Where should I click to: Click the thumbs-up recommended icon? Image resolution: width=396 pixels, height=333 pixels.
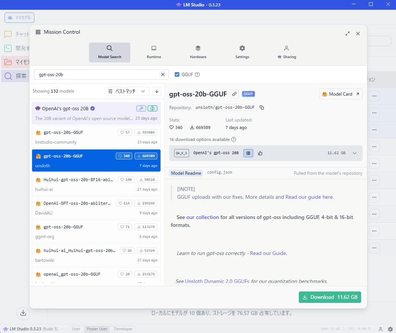tap(260, 153)
